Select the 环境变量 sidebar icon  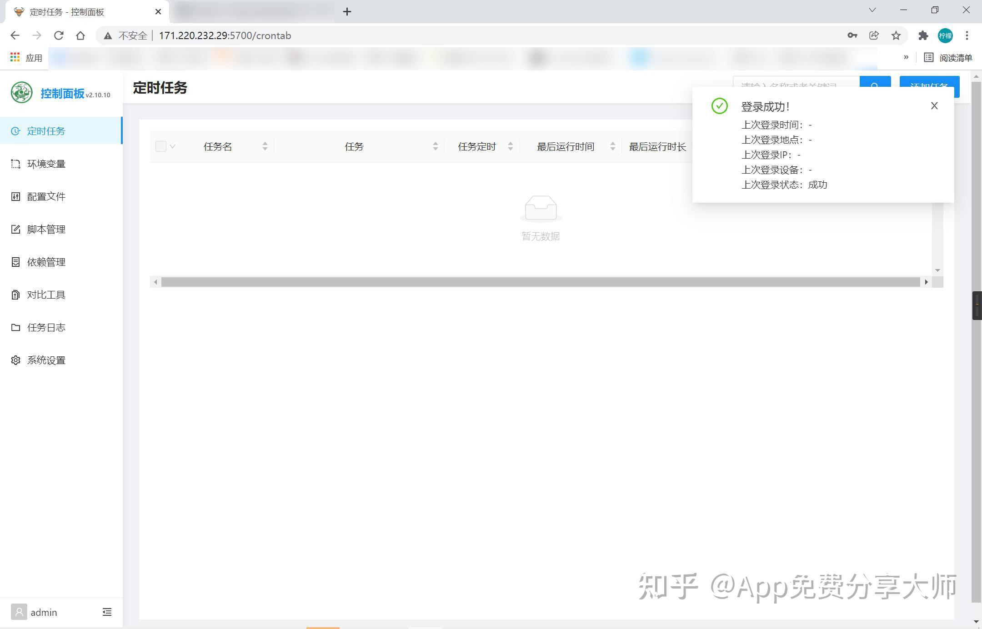click(16, 164)
